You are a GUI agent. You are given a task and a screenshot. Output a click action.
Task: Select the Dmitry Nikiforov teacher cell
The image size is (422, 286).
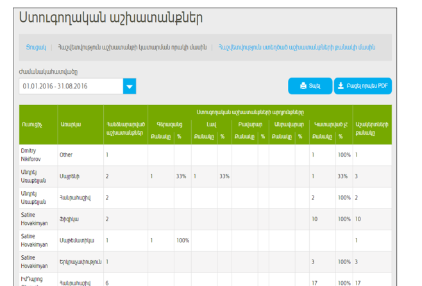pyautogui.click(x=38, y=155)
